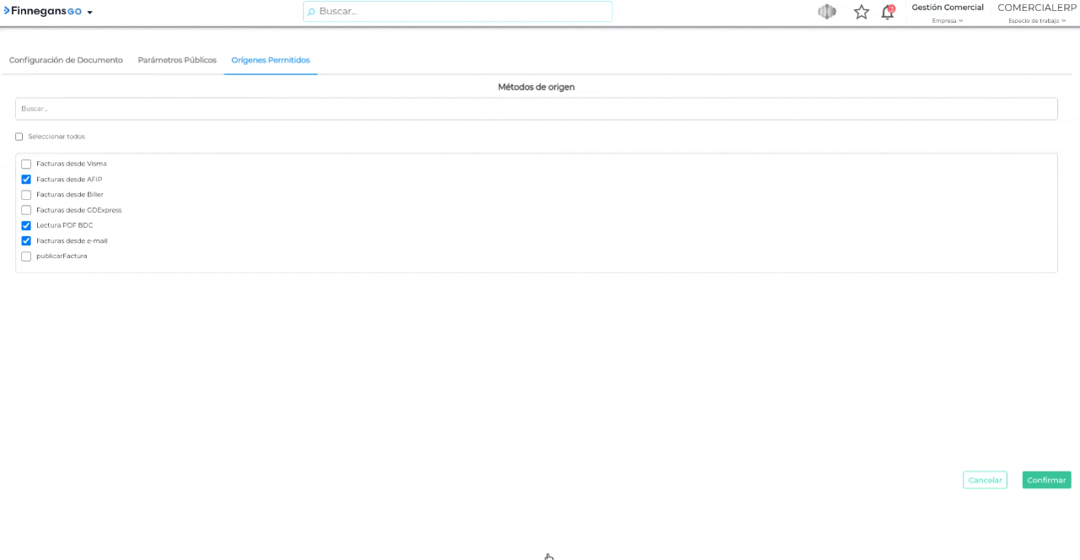This screenshot has height=560, width=1080.
Task: Open the Empresa selector dropdown
Action: tap(947, 20)
